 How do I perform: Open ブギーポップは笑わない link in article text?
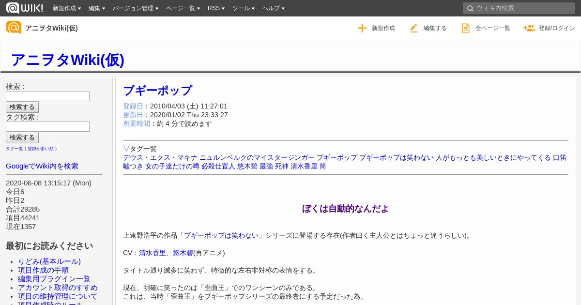coord(221,235)
